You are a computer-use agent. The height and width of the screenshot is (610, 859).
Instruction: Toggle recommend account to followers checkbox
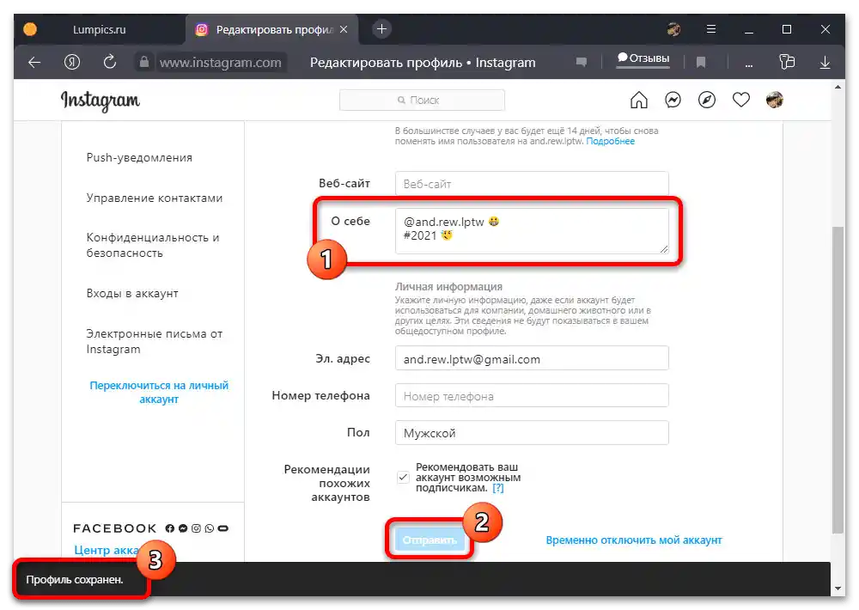point(403,478)
